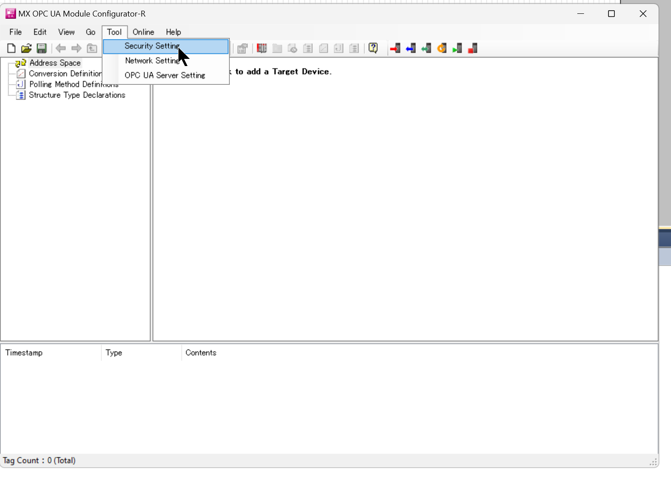Image resolution: width=671 pixels, height=477 pixels.
Task: Create a new configuration file
Action: [x=11, y=48]
